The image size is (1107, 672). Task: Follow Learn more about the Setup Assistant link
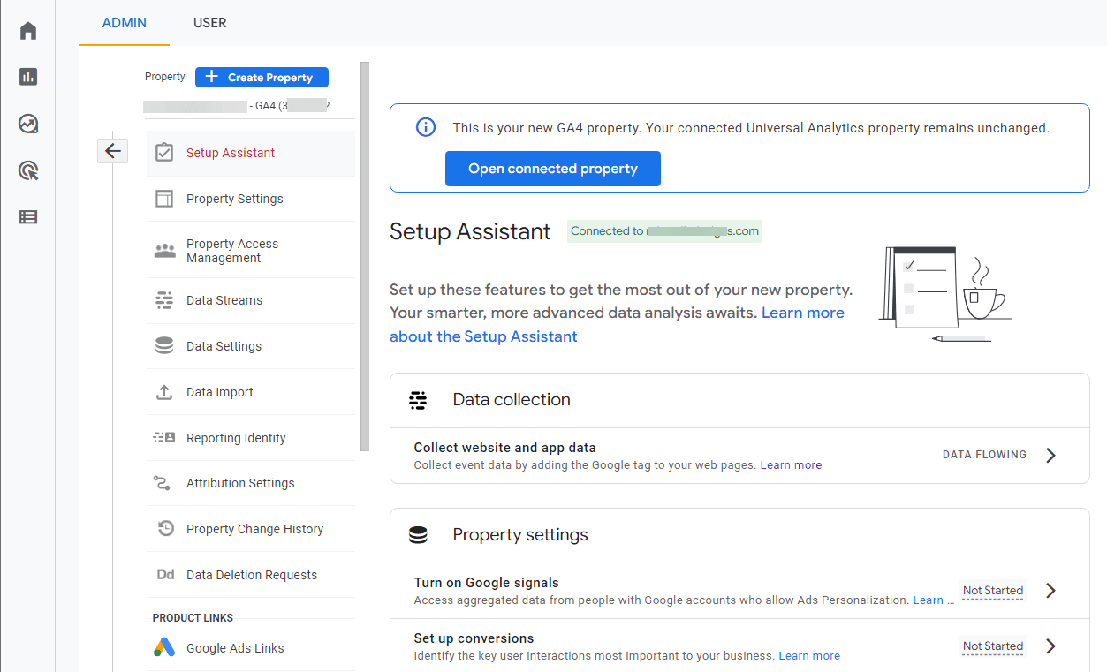coord(617,325)
